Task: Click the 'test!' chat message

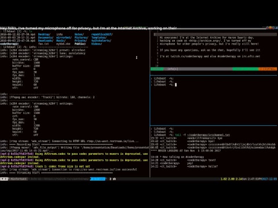Action: [x=212, y=160]
